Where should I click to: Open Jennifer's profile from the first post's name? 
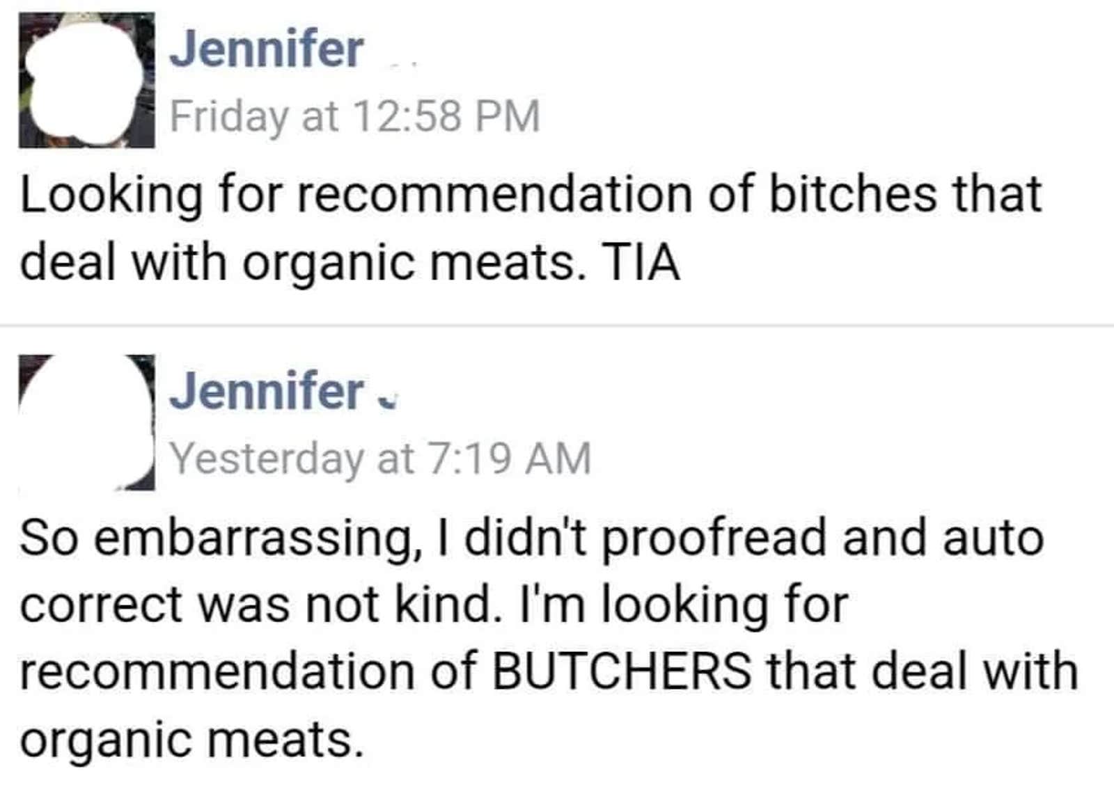click(x=266, y=50)
